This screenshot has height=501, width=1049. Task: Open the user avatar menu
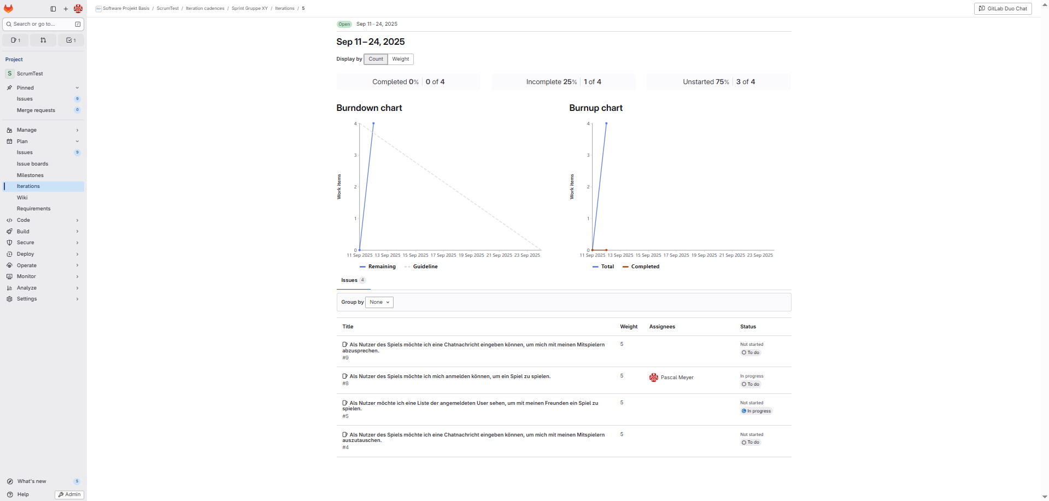[78, 9]
